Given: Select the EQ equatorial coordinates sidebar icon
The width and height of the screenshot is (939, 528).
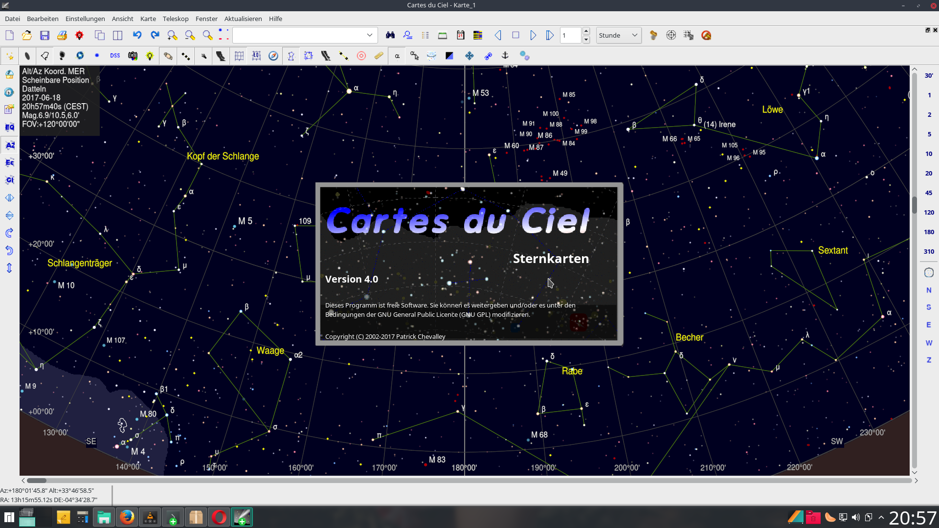Looking at the screenshot, I should pos(9,127).
